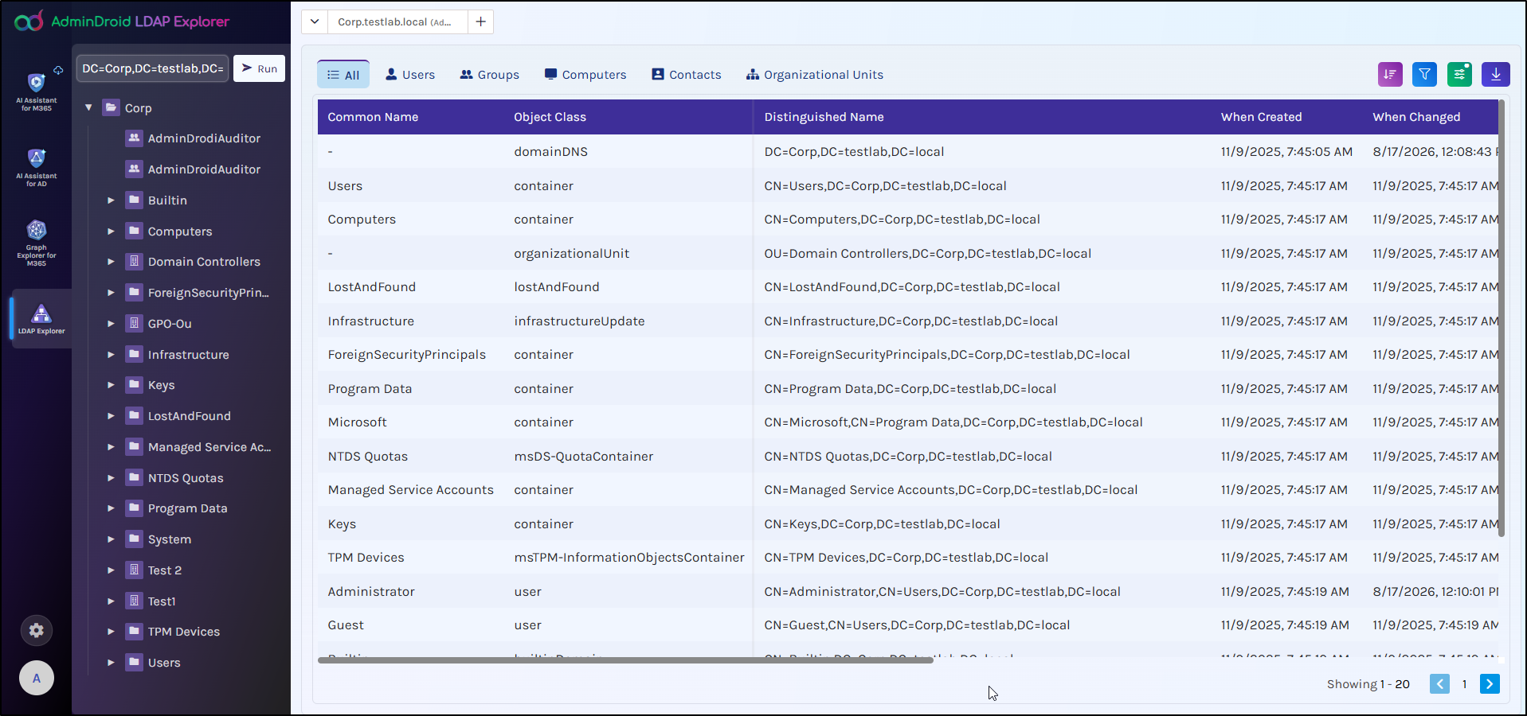Click the Managed Service Accounts name cell

tap(410, 490)
